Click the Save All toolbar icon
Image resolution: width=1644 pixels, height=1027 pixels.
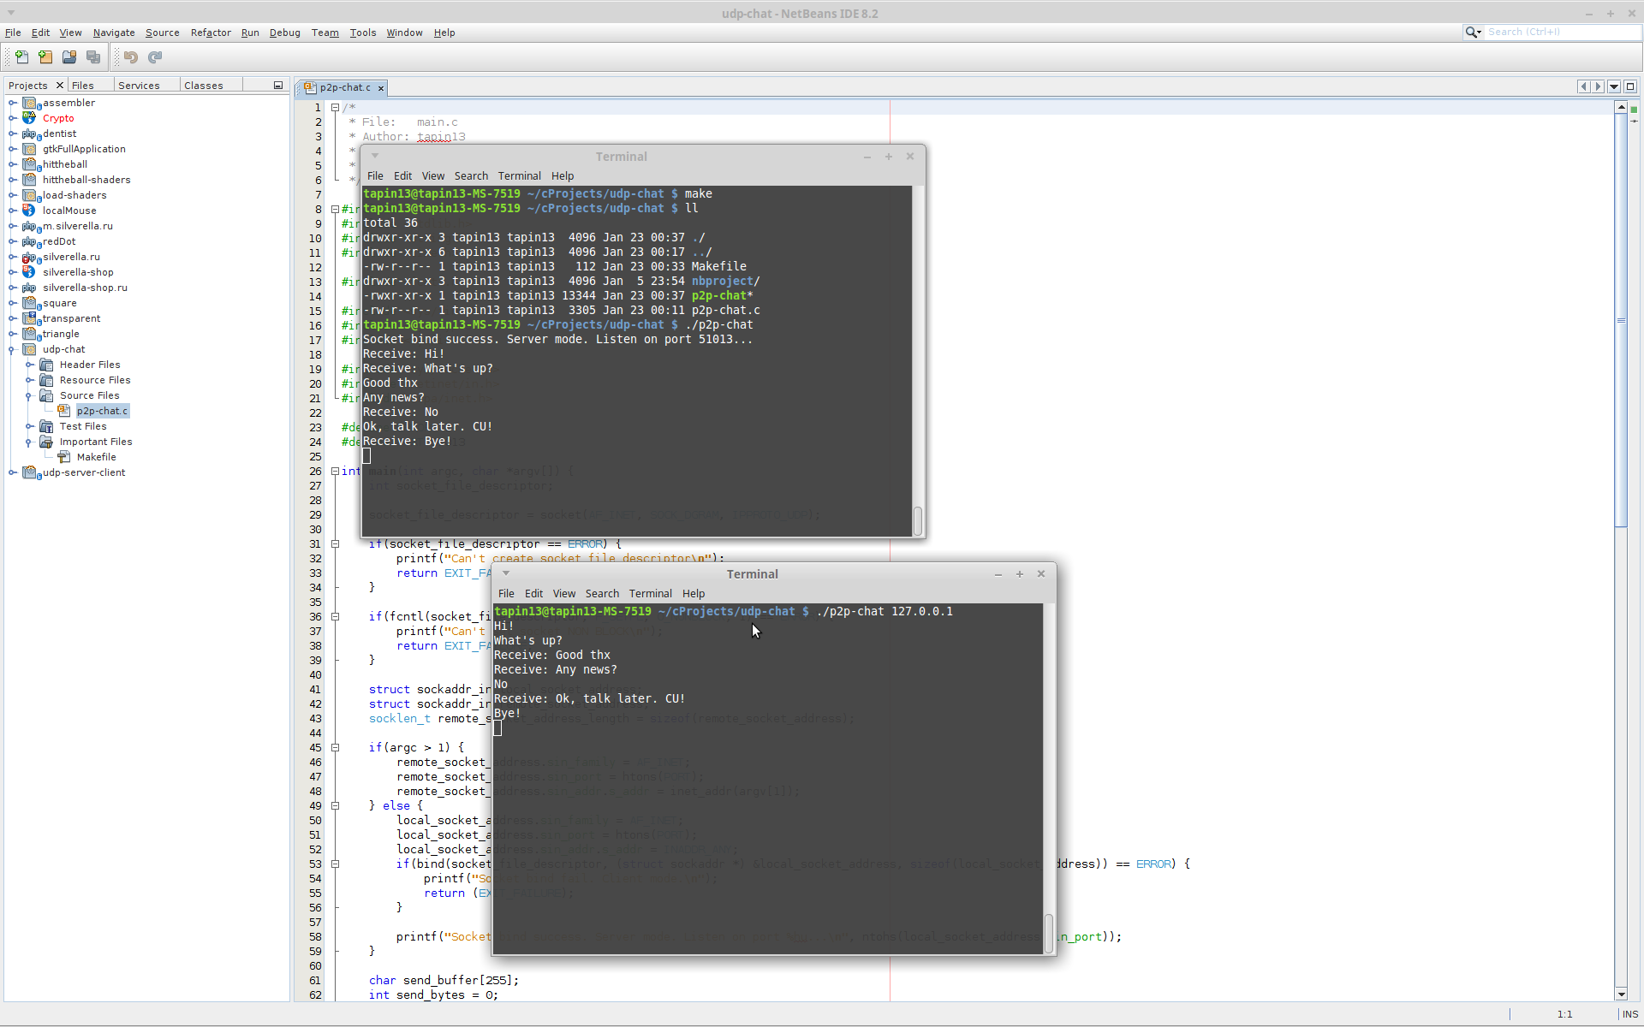(93, 57)
